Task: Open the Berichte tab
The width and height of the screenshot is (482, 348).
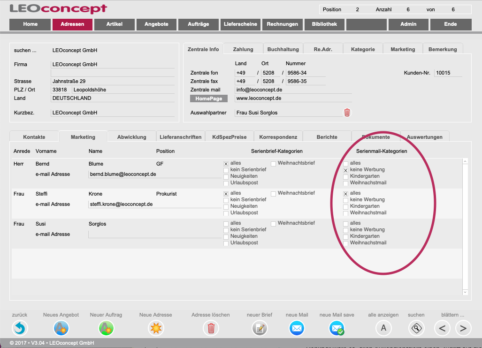Action: click(x=327, y=136)
